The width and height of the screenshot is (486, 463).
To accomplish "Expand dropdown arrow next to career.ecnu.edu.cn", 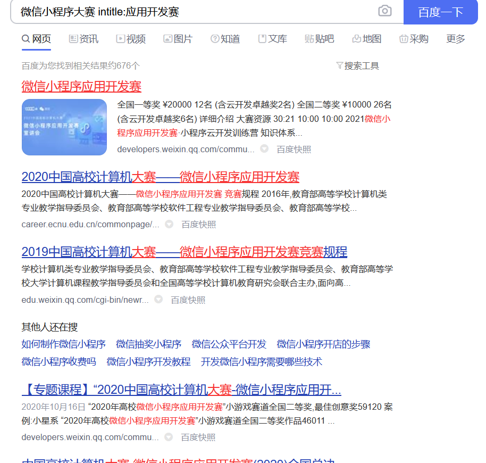I will (169, 224).
